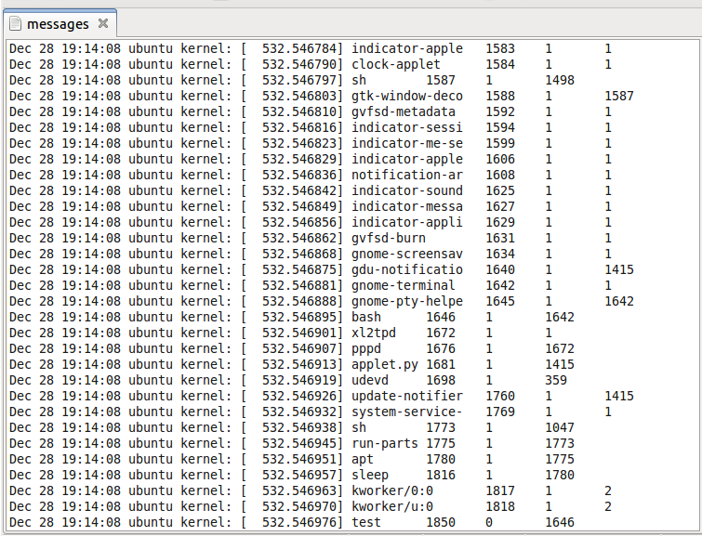Close the messages tab
The image size is (702, 536).
(103, 23)
